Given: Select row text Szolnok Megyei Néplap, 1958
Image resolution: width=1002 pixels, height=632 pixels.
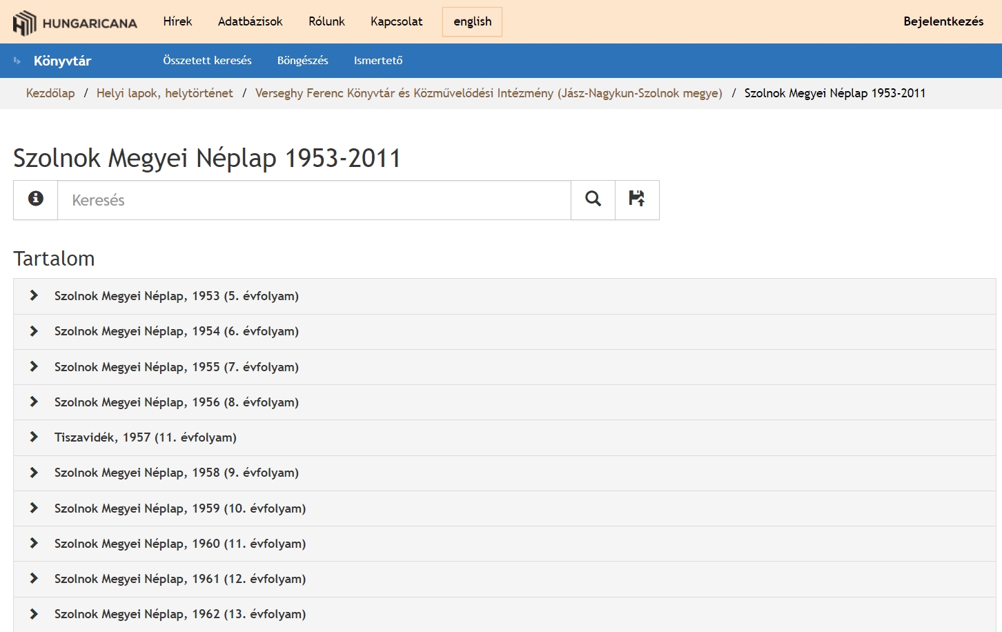Looking at the screenshot, I should 177,473.
